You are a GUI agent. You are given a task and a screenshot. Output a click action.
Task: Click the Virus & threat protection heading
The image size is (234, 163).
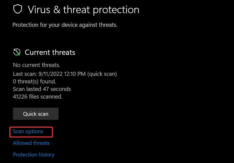point(83,10)
